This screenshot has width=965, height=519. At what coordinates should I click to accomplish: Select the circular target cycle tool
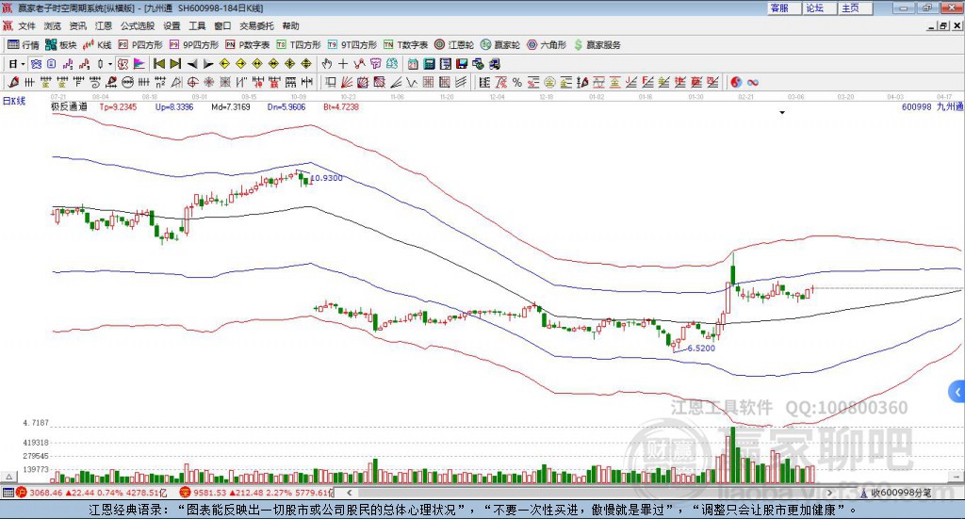click(192, 82)
